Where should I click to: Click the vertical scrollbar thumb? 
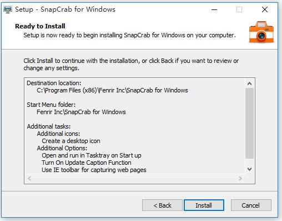(x=249, y=124)
